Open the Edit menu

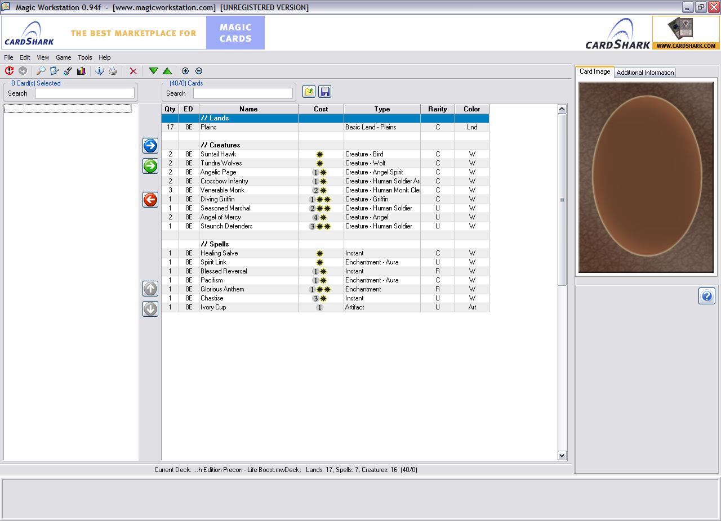click(25, 57)
